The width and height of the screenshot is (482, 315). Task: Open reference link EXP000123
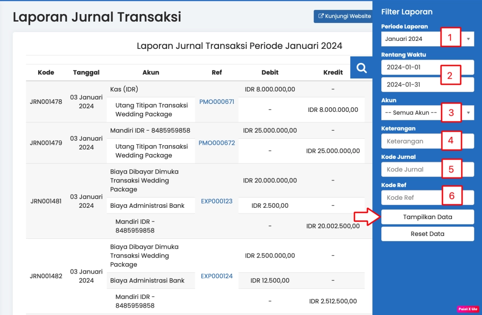[x=217, y=201]
